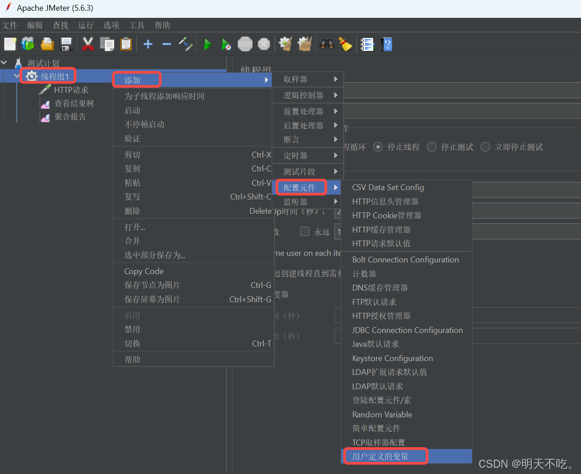Image resolution: width=581 pixels, height=474 pixels.
Task: Click the gear icon of 线程组1
Action: click(x=31, y=76)
